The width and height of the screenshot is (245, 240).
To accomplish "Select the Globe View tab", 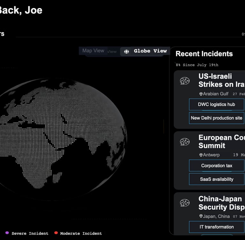I will pos(145,51).
